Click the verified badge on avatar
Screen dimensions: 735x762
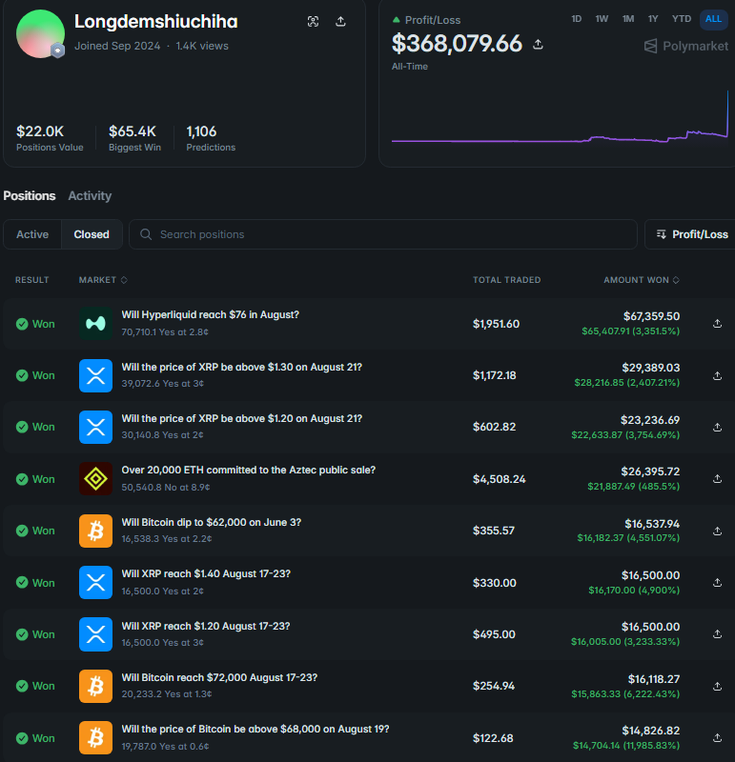[x=58, y=50]
